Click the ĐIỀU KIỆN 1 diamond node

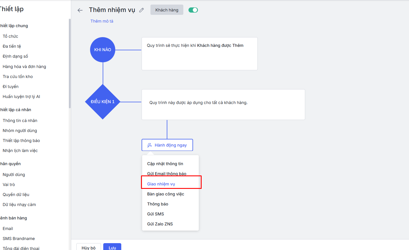click(103, 102)
